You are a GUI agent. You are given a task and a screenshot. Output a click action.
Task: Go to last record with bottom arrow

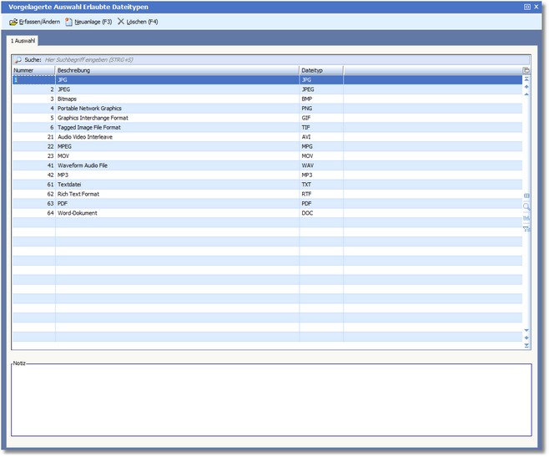526,344
